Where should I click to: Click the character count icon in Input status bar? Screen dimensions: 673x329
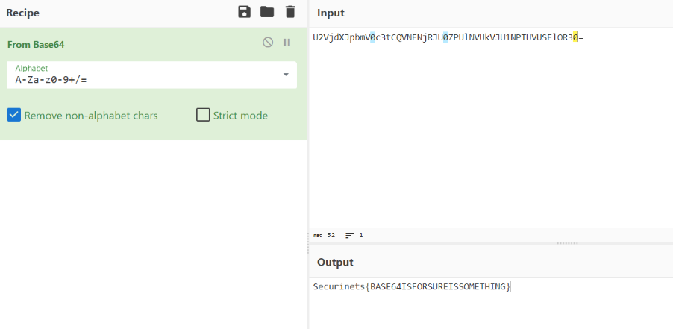click(317, 235)
